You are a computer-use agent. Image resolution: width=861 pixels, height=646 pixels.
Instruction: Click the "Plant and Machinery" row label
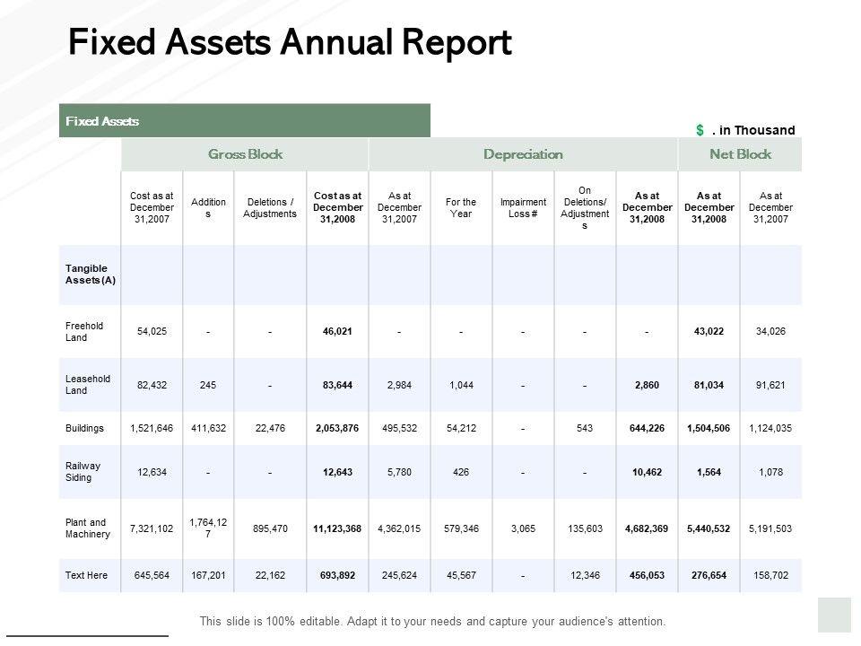87,528
